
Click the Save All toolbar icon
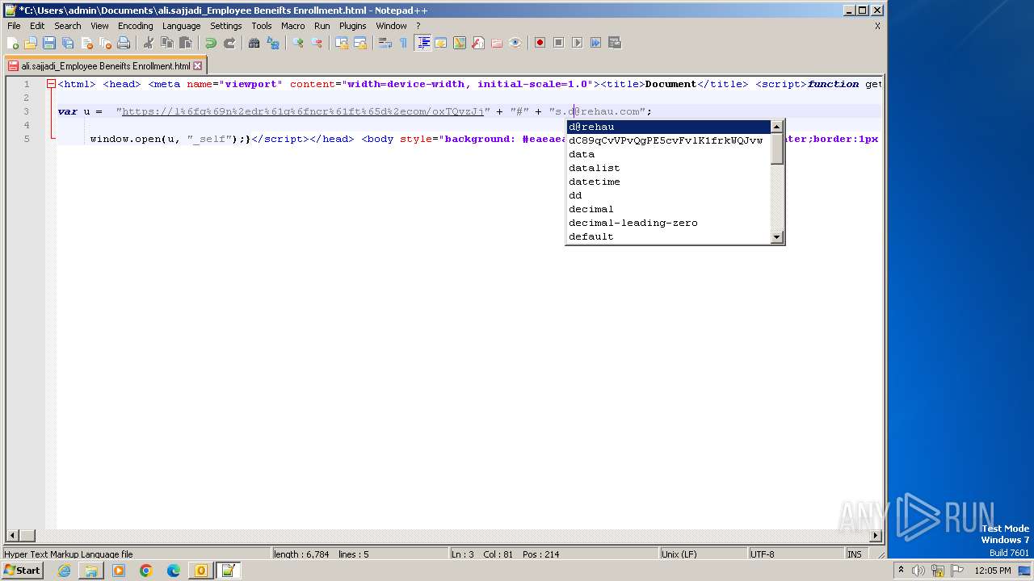tap(68, 43)
